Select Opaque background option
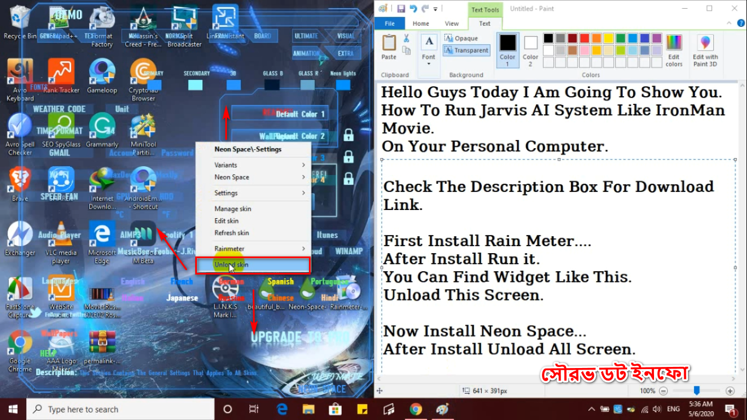The width and height of the screenshot is (747, 420). (x=462, y=38)
